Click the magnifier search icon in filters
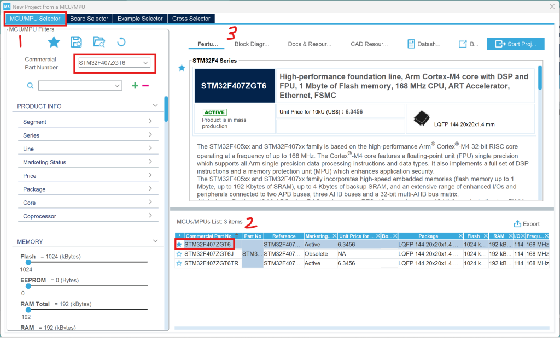560x338 pixels. point(31,86)
